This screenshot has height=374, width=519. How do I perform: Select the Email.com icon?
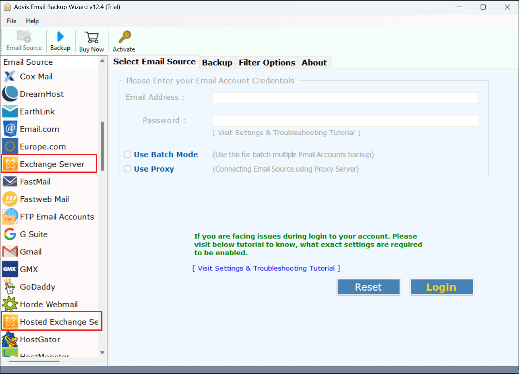[9, 129]
